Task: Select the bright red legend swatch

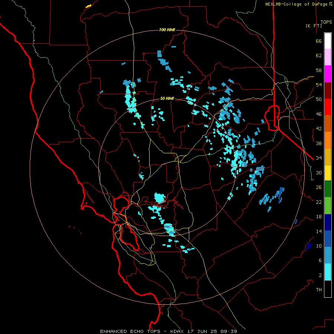Action: (x=328, y=107)
